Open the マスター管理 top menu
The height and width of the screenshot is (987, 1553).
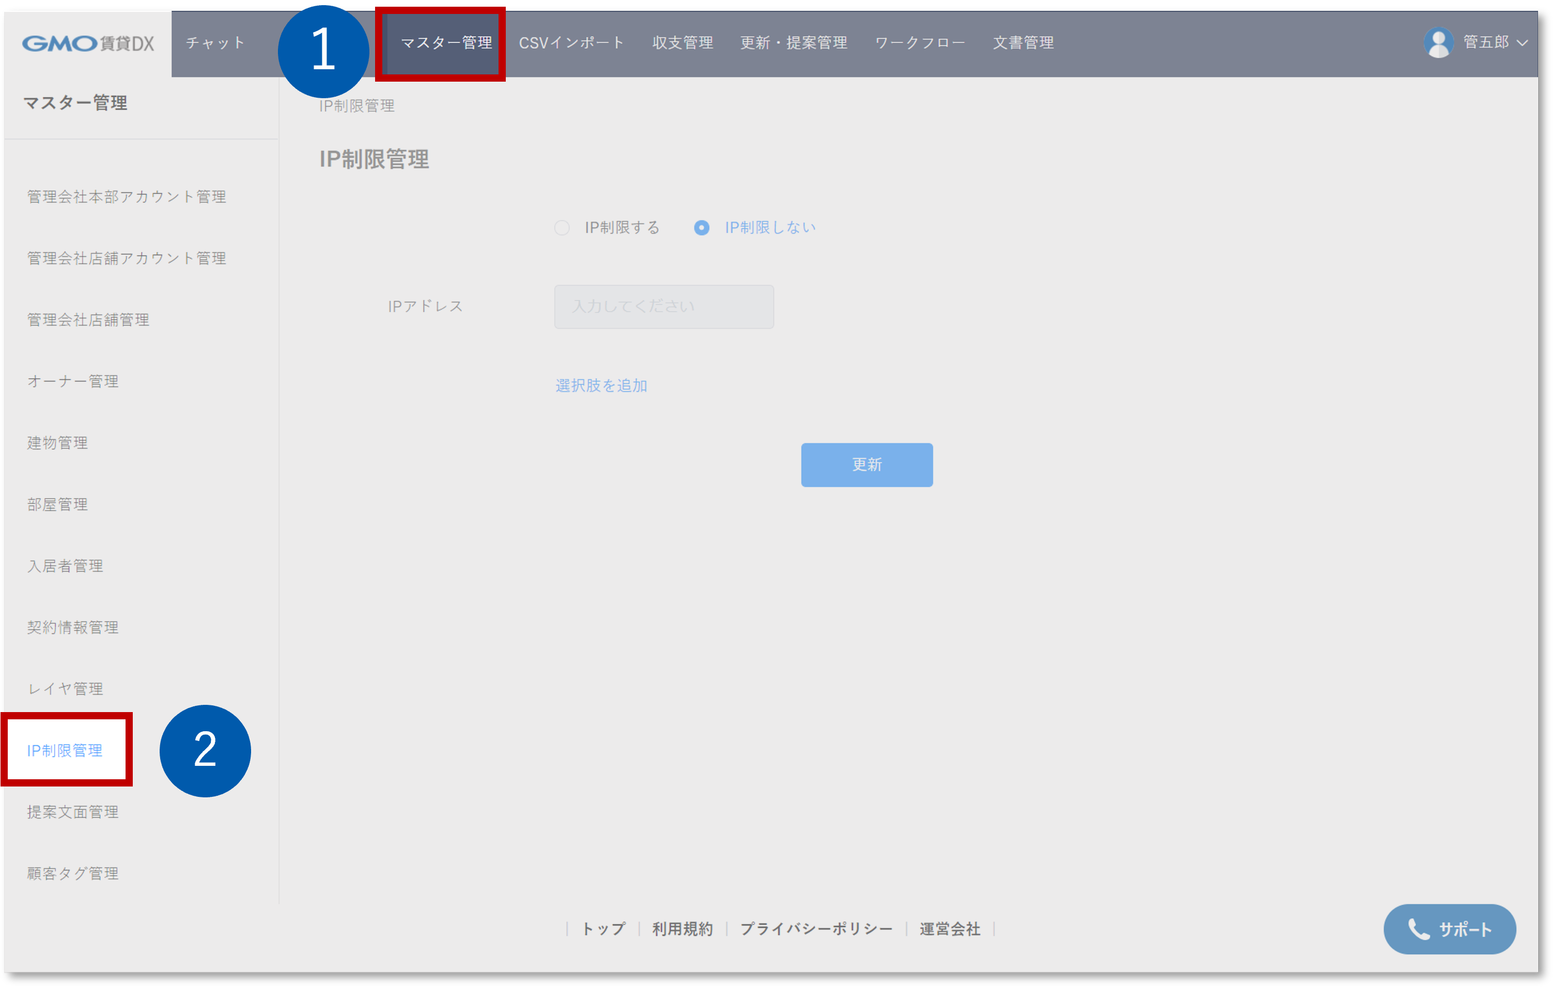click(x=446, y=43)
